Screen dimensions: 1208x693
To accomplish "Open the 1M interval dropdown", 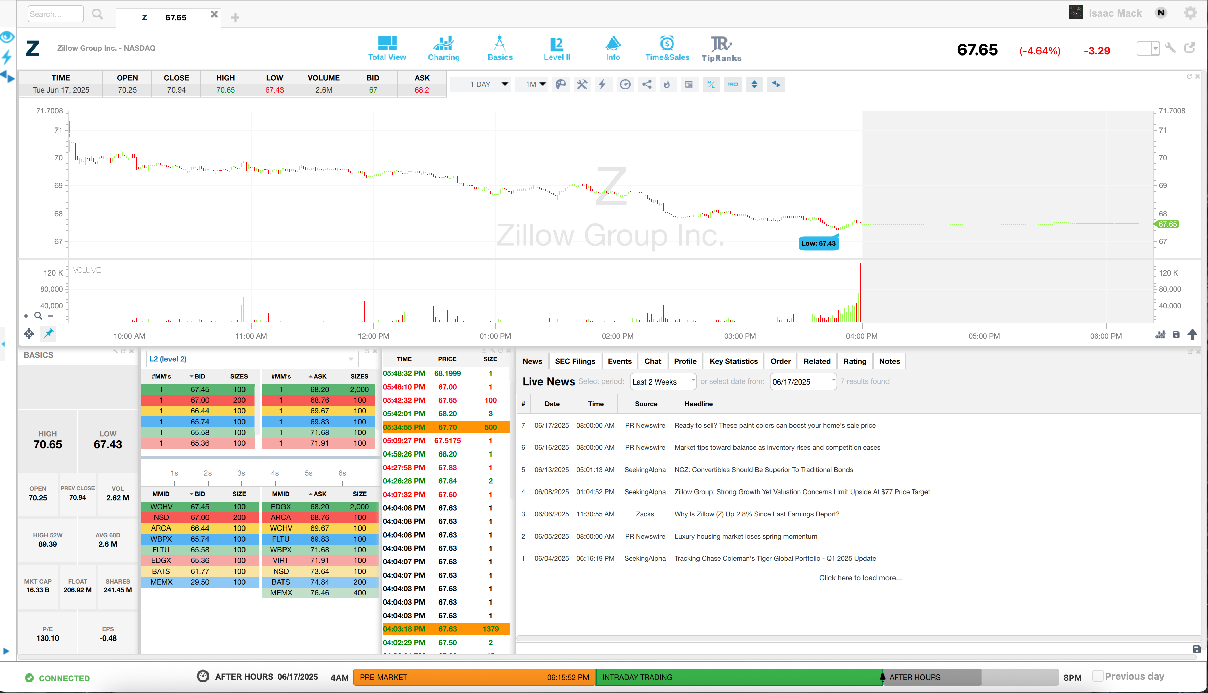I will tap(532, 85).
